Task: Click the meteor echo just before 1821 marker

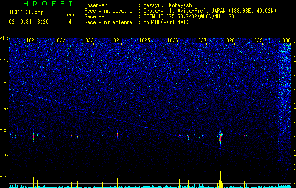Action: [x=34, y=136]
